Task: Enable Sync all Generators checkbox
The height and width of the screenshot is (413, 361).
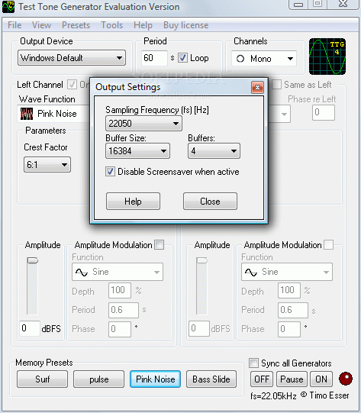Action: coord(253,363)
